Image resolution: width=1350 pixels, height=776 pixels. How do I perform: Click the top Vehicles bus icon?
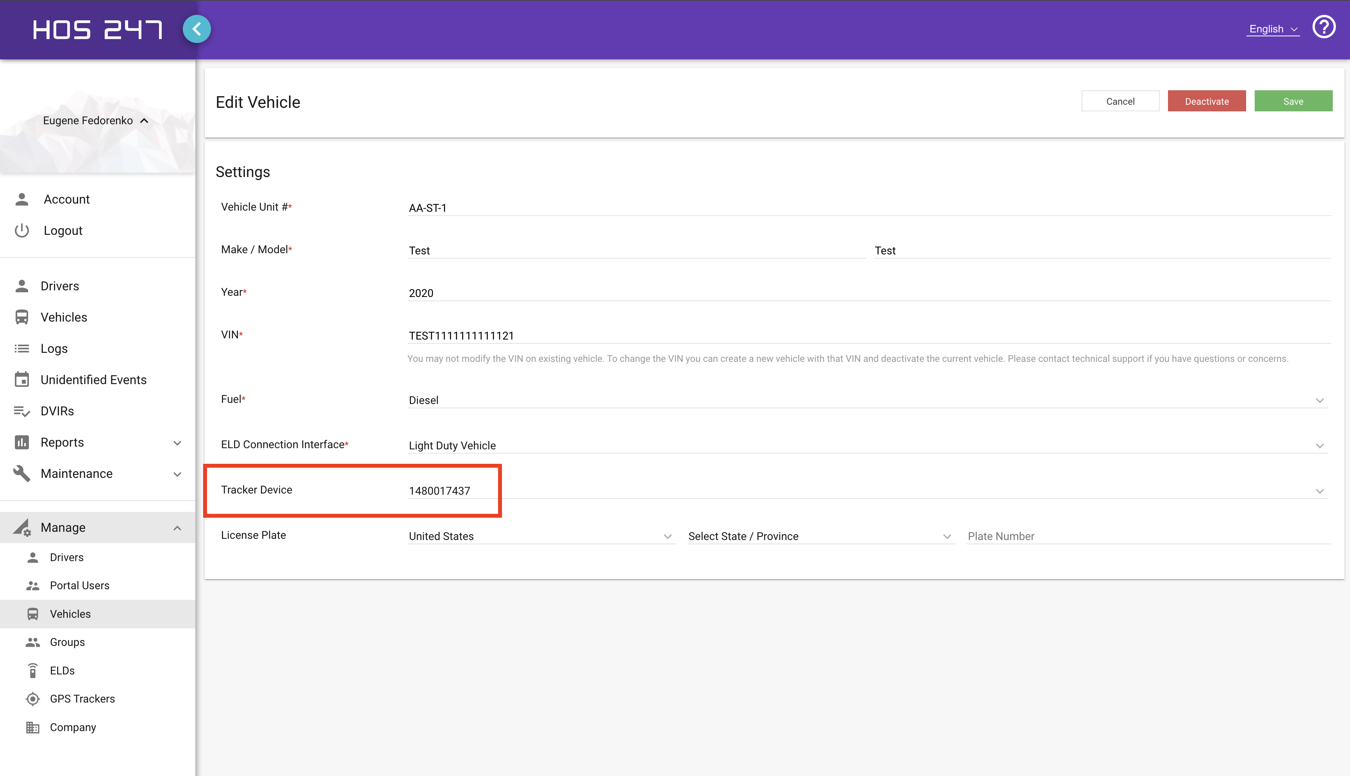(22, 318)
